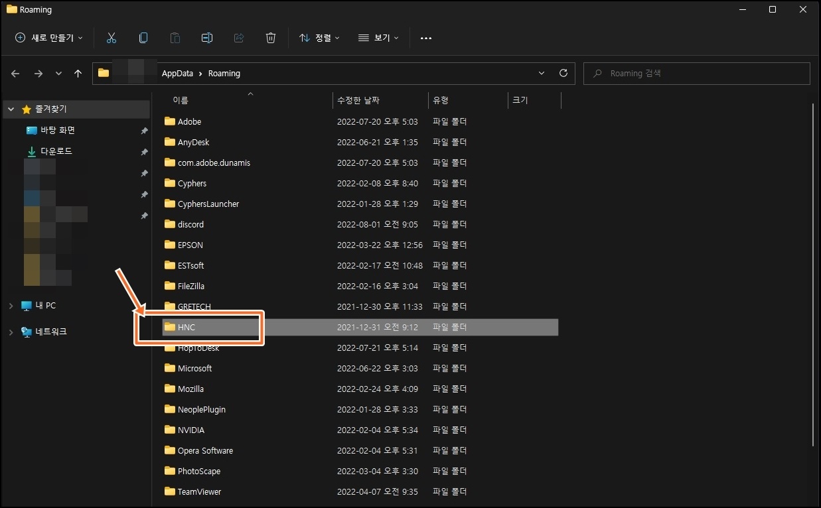
Task: Click the Cut scissors icon
Action: [112, 38]
